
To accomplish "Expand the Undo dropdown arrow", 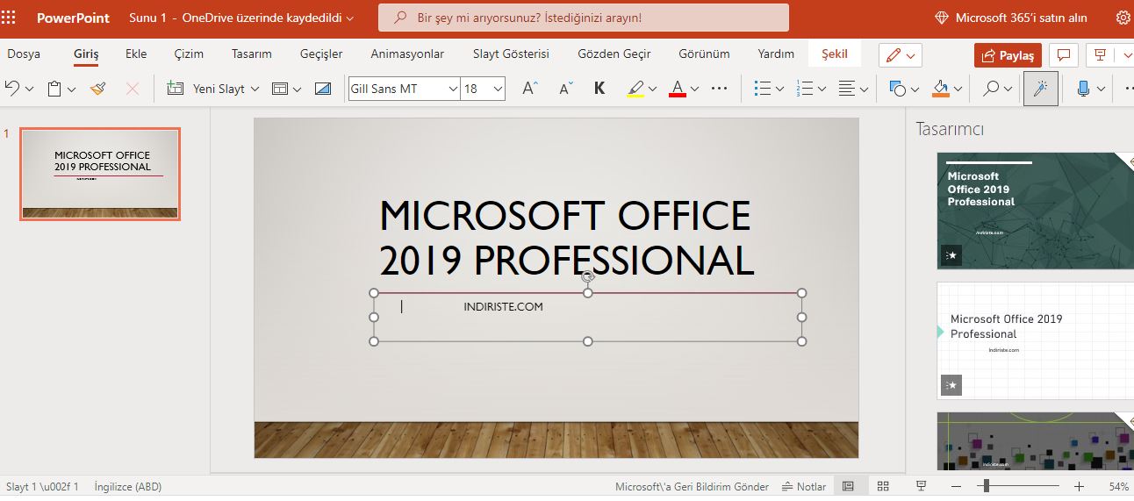I will 30,89.
